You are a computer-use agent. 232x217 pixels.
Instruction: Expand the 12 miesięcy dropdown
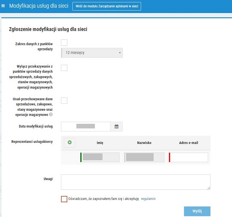click(x=92, y=53)
